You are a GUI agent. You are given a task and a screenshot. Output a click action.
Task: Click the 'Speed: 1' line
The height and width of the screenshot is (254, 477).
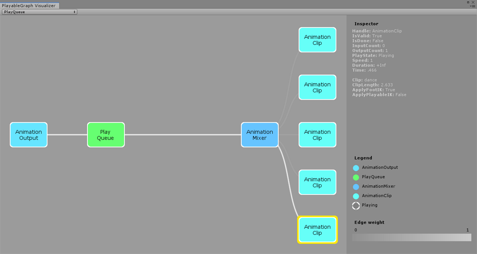click(362, 60)
